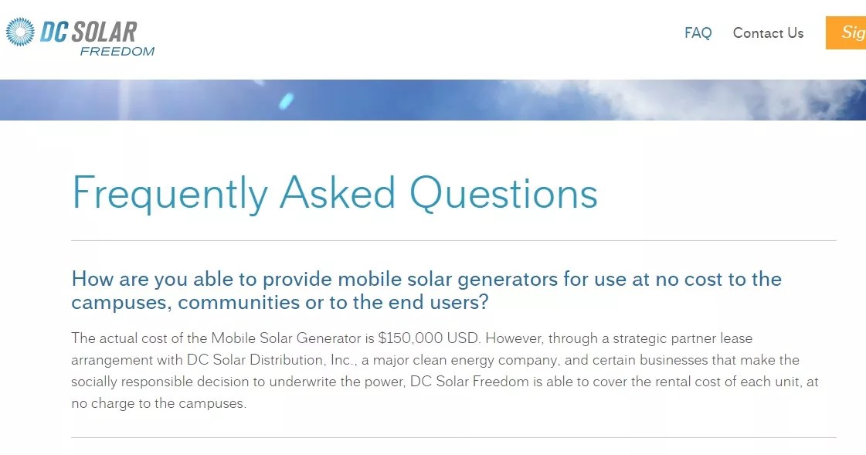The image size is (866, 455).
Task: Click the divider line below the page heading
Action: point(453,241)
